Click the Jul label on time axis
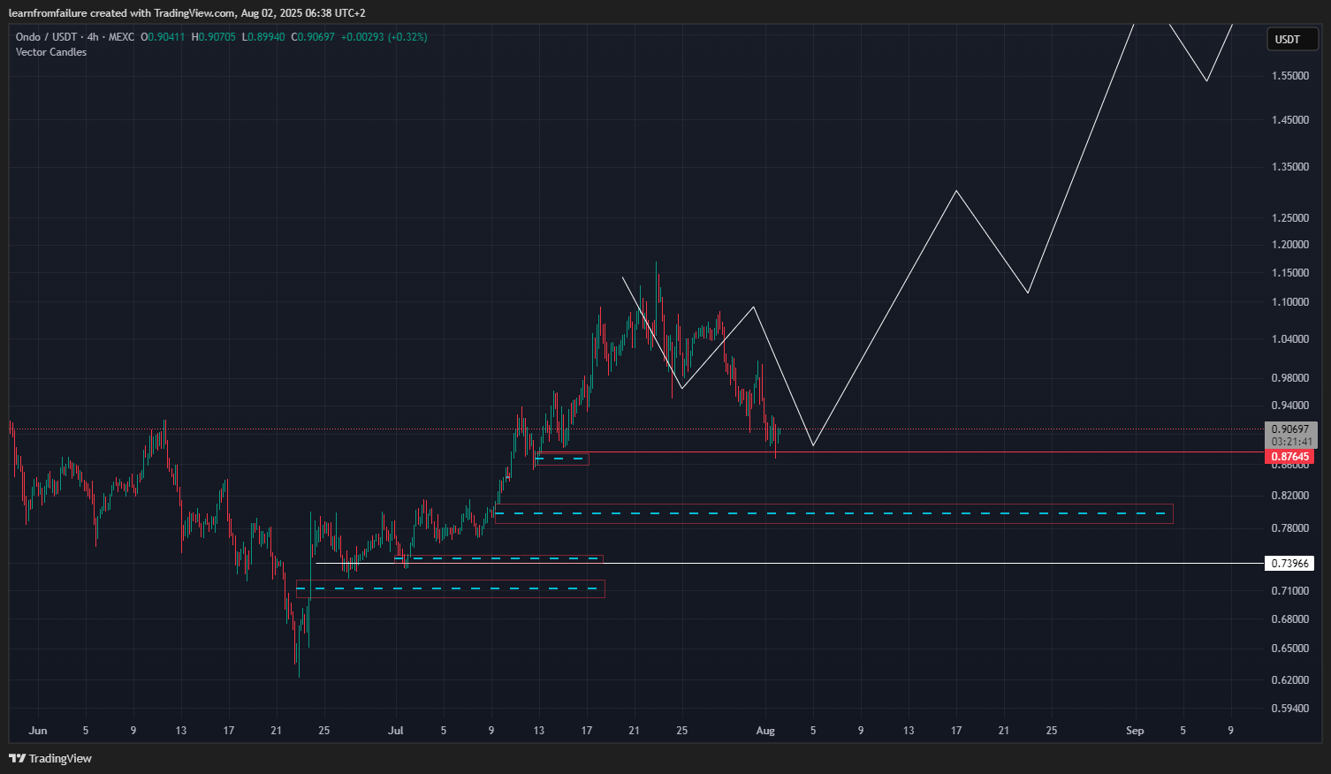 pos(396,731)
